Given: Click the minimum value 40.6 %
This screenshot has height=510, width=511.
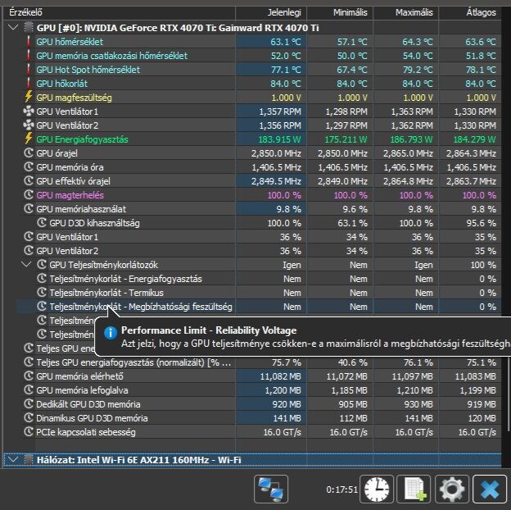Looking at the screenshot, I should coord(355,362).
